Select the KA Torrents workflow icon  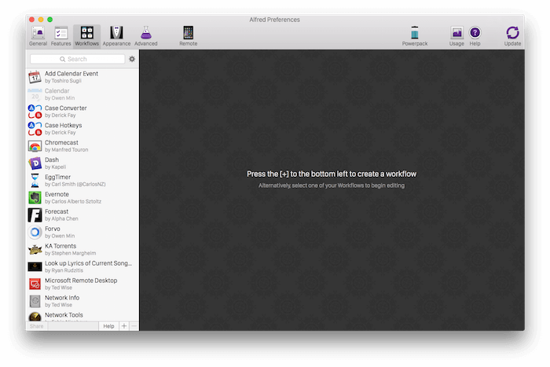click(35, 249)
